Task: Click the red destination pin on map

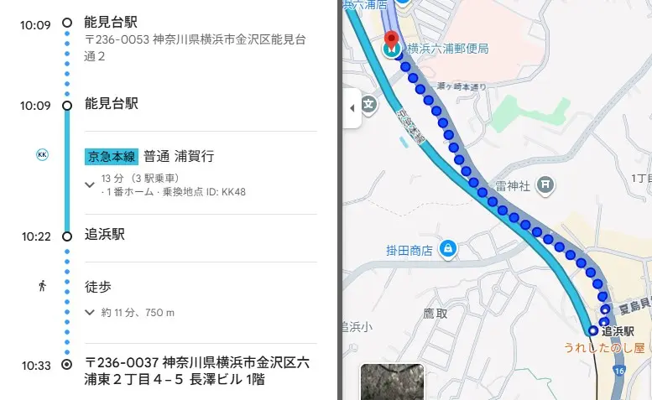Action: coord(391,39)
